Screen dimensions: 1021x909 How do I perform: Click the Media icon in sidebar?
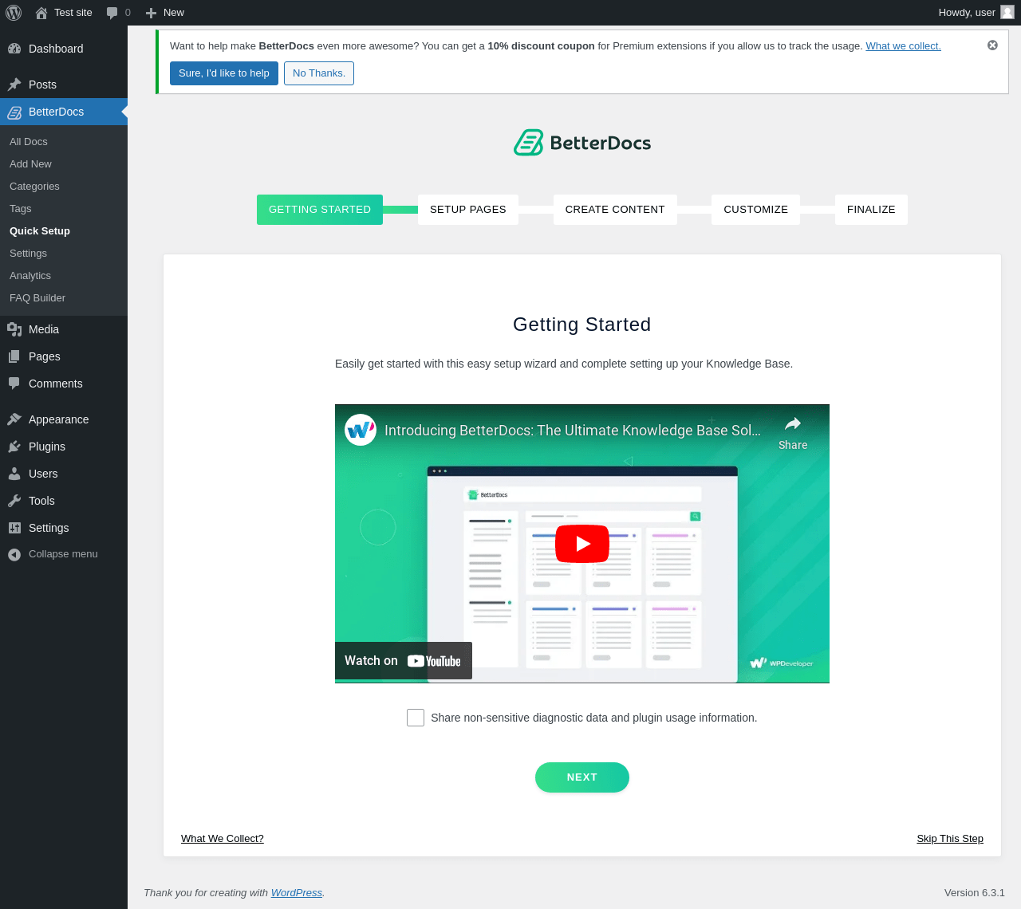14,329
